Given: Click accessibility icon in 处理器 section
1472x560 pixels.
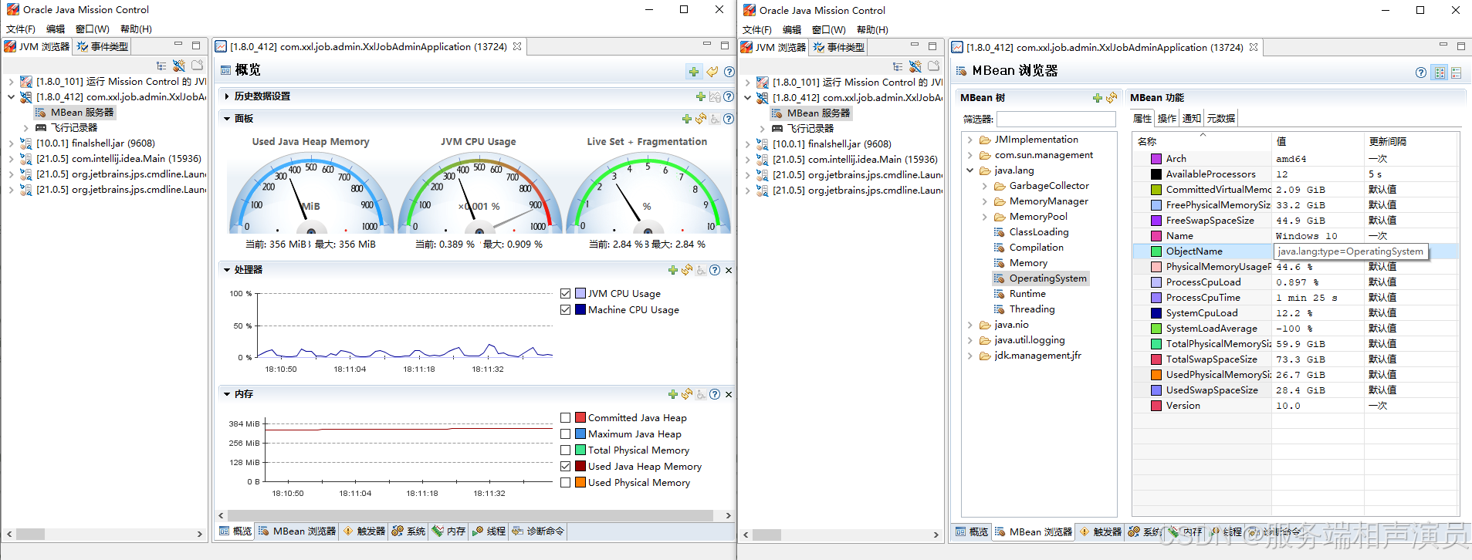Looking at the screenshot, I should click(x=701, y=270).
